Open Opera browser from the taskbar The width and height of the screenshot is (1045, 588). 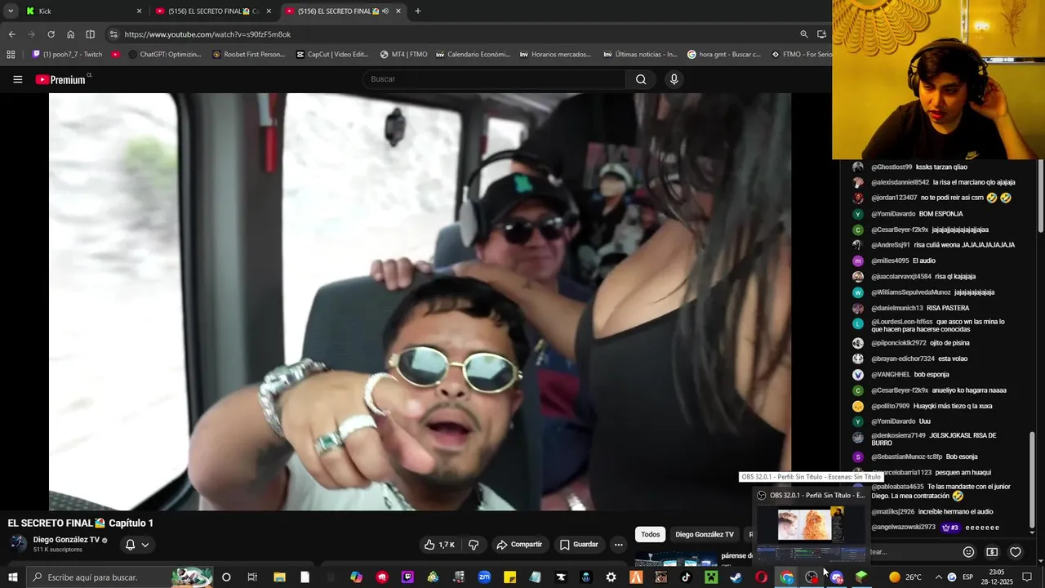[x=761, y=577]
